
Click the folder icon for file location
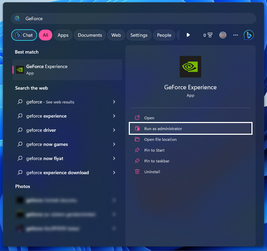point(137,139)
